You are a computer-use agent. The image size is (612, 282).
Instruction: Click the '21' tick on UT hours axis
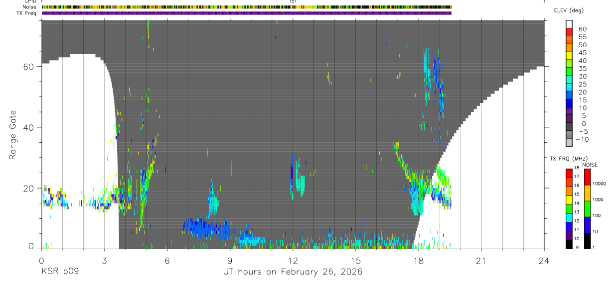pyautogui.click(x=481, y=261)
